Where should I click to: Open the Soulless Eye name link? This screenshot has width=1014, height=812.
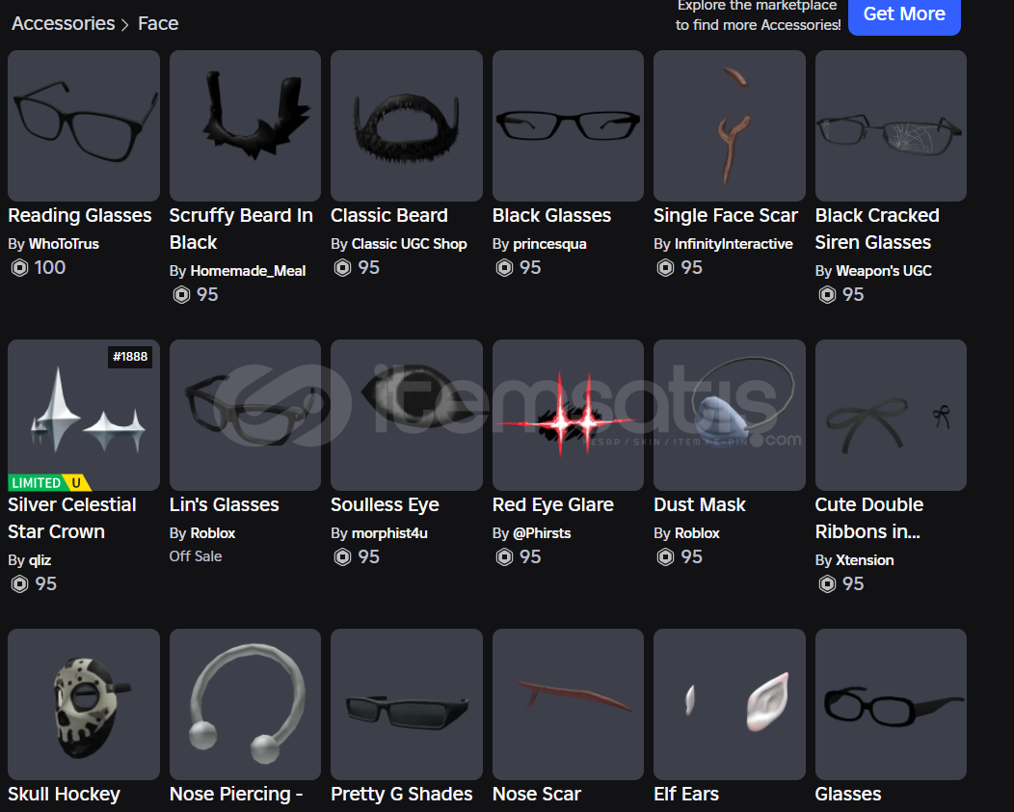pyautogui.click(x=385, y=504)
